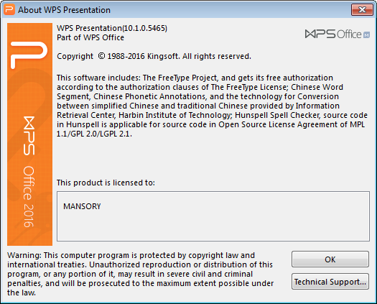Close the About WPS Presentation dialog
The height and width of the screenshot is (304, 377).
click(x=362, y=9)
